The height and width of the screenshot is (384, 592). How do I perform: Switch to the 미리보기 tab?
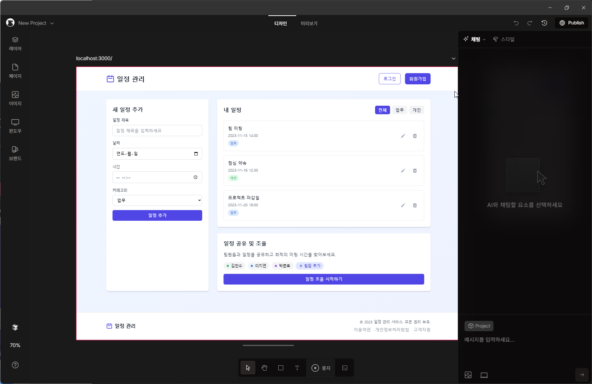pyautogui.click(x=309, y=23)
